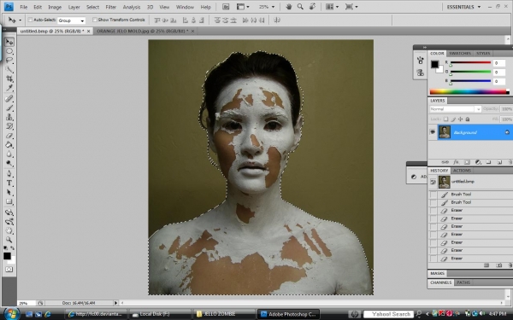Viewport: 513px width, 320px height.
Task: Select the History Brush tool
Action: click(9, 126)
